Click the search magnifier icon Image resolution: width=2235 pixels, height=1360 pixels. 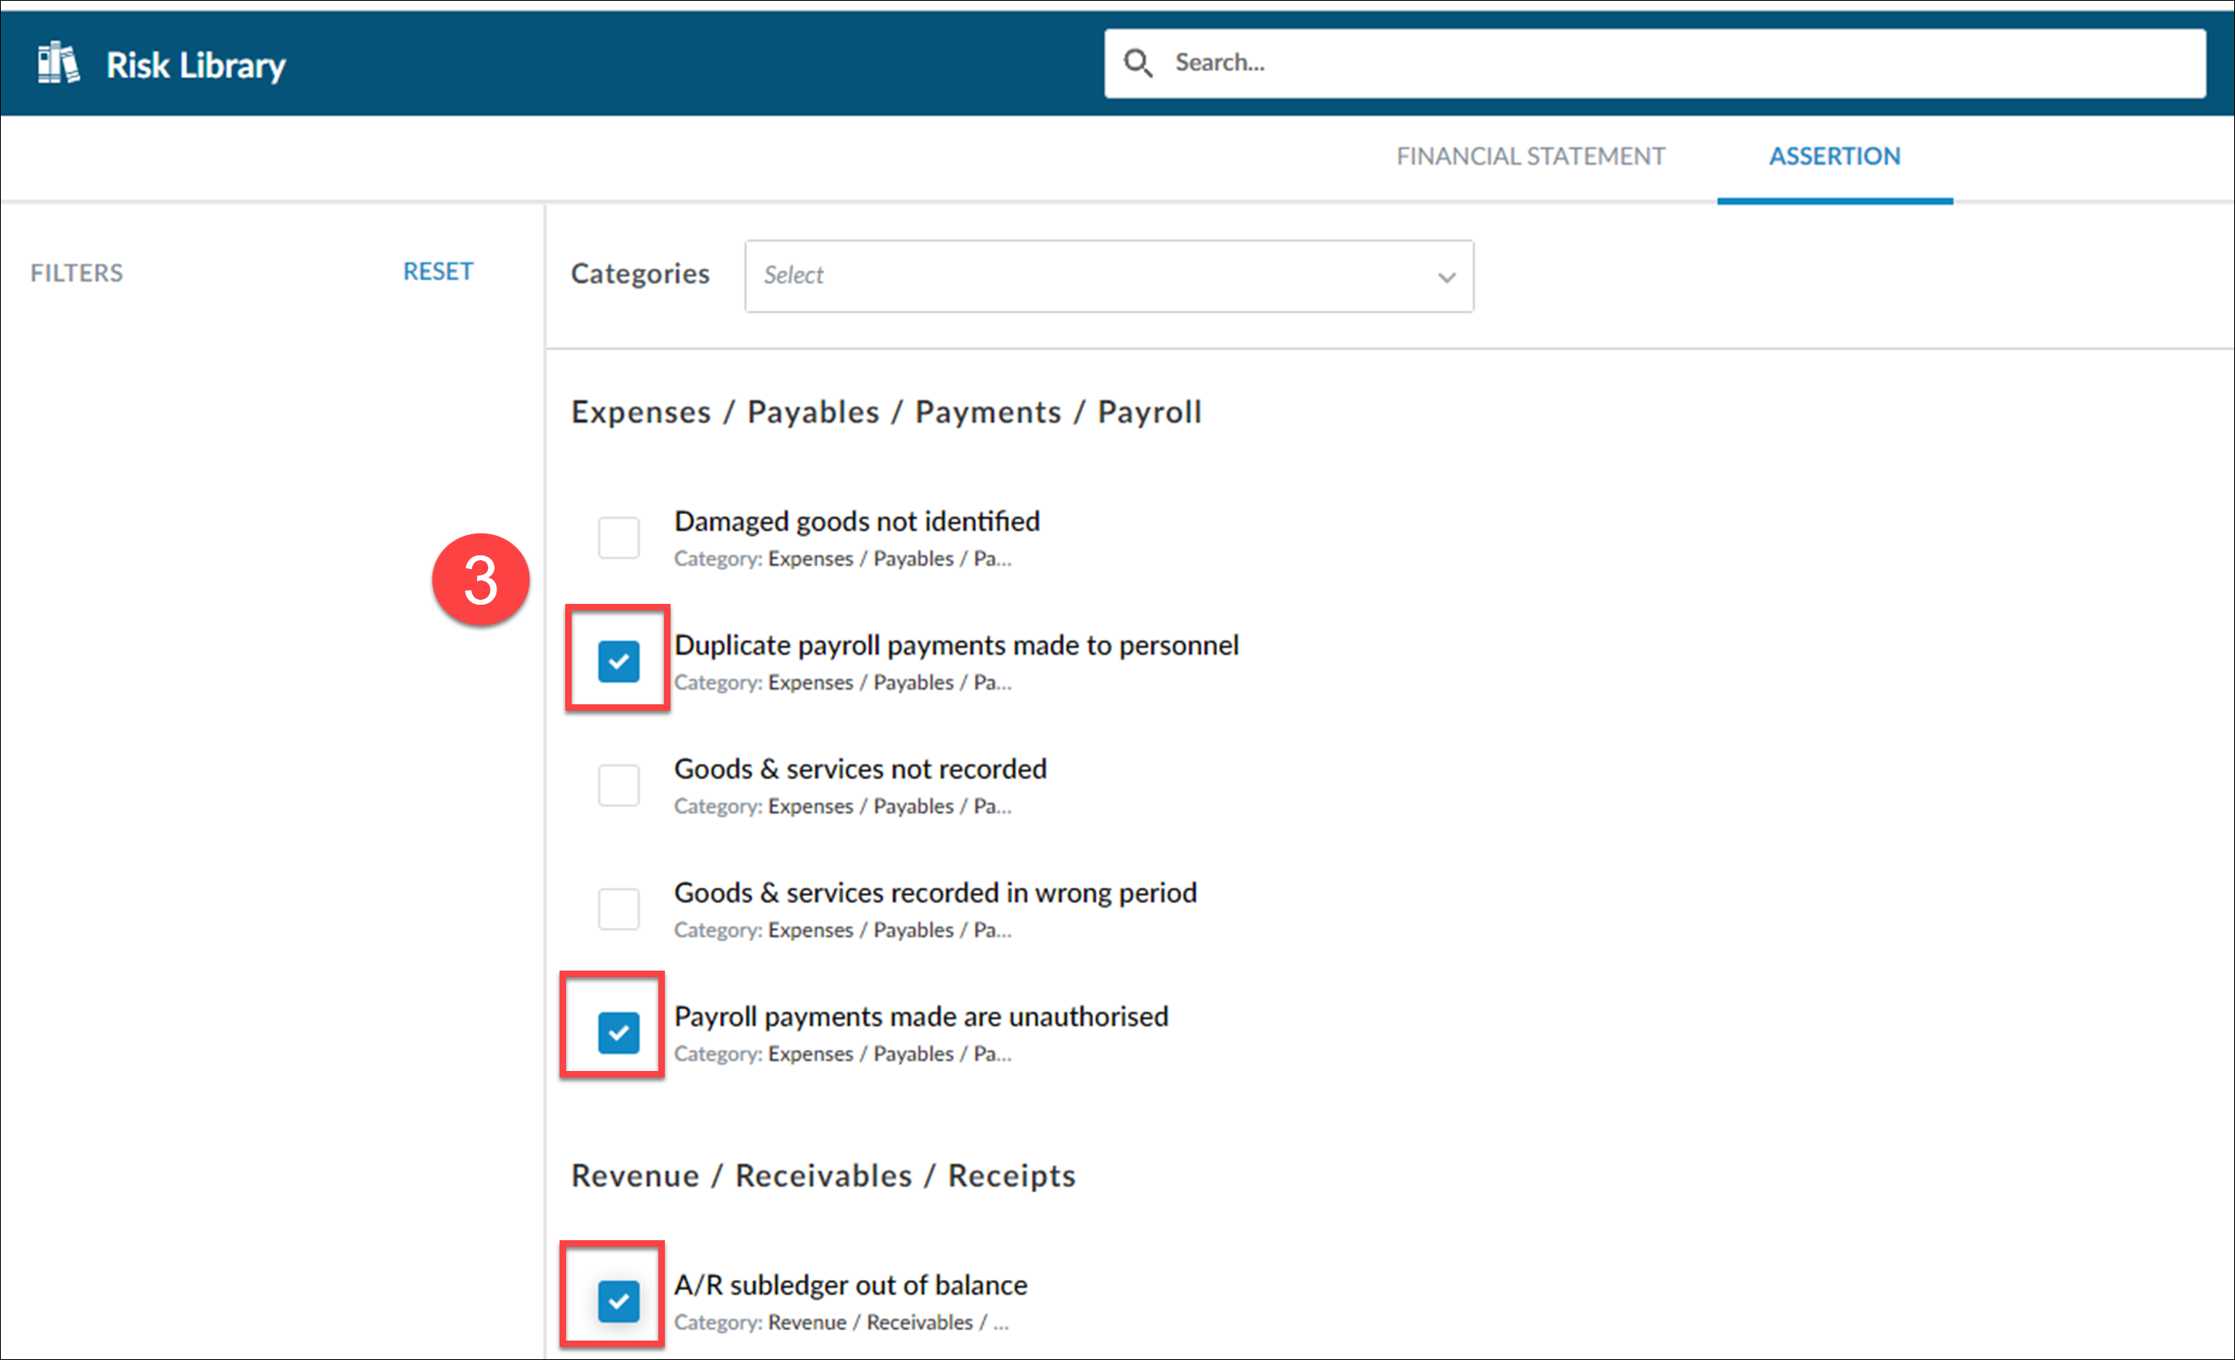pos(1138,62)
